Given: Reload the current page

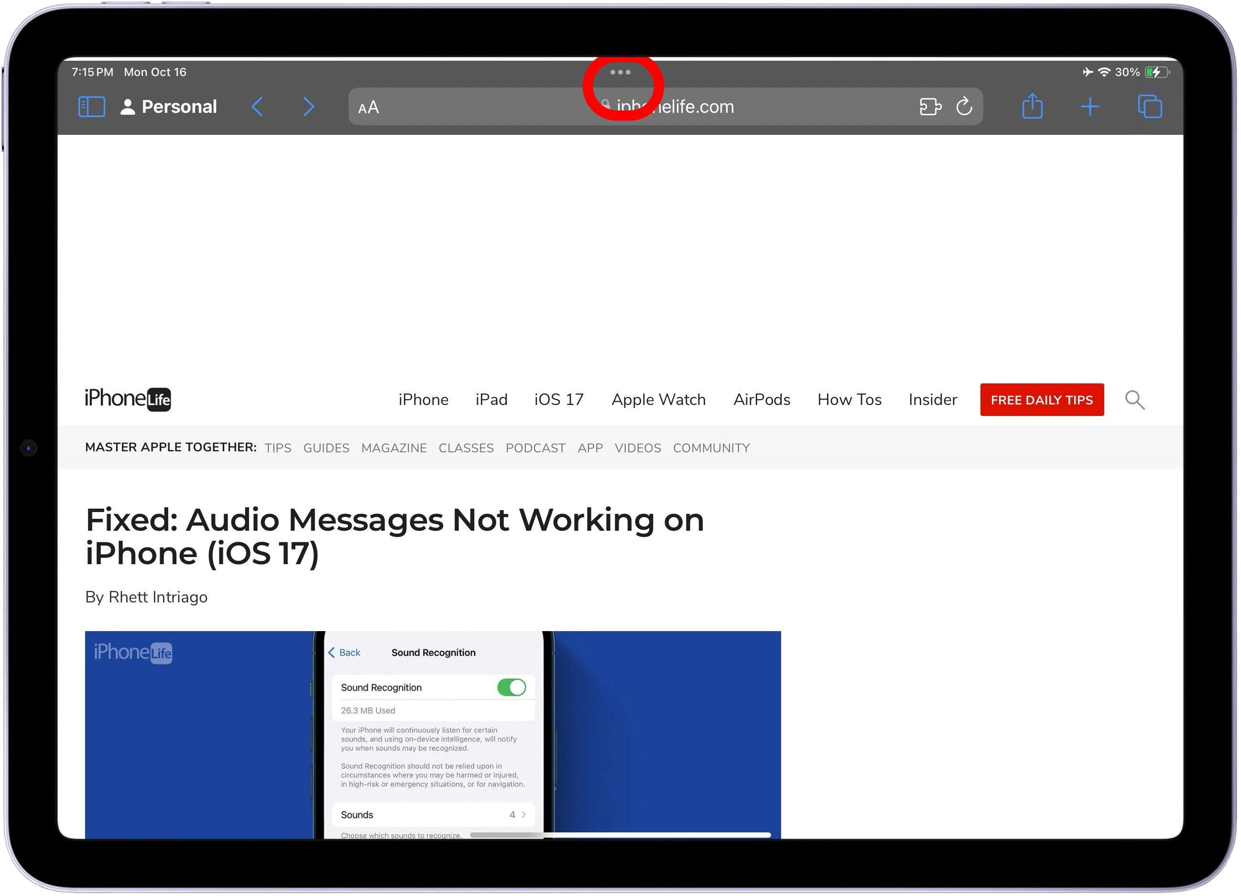Looking at the screenshot, I should pyautogui.click(x=964, y=106).
